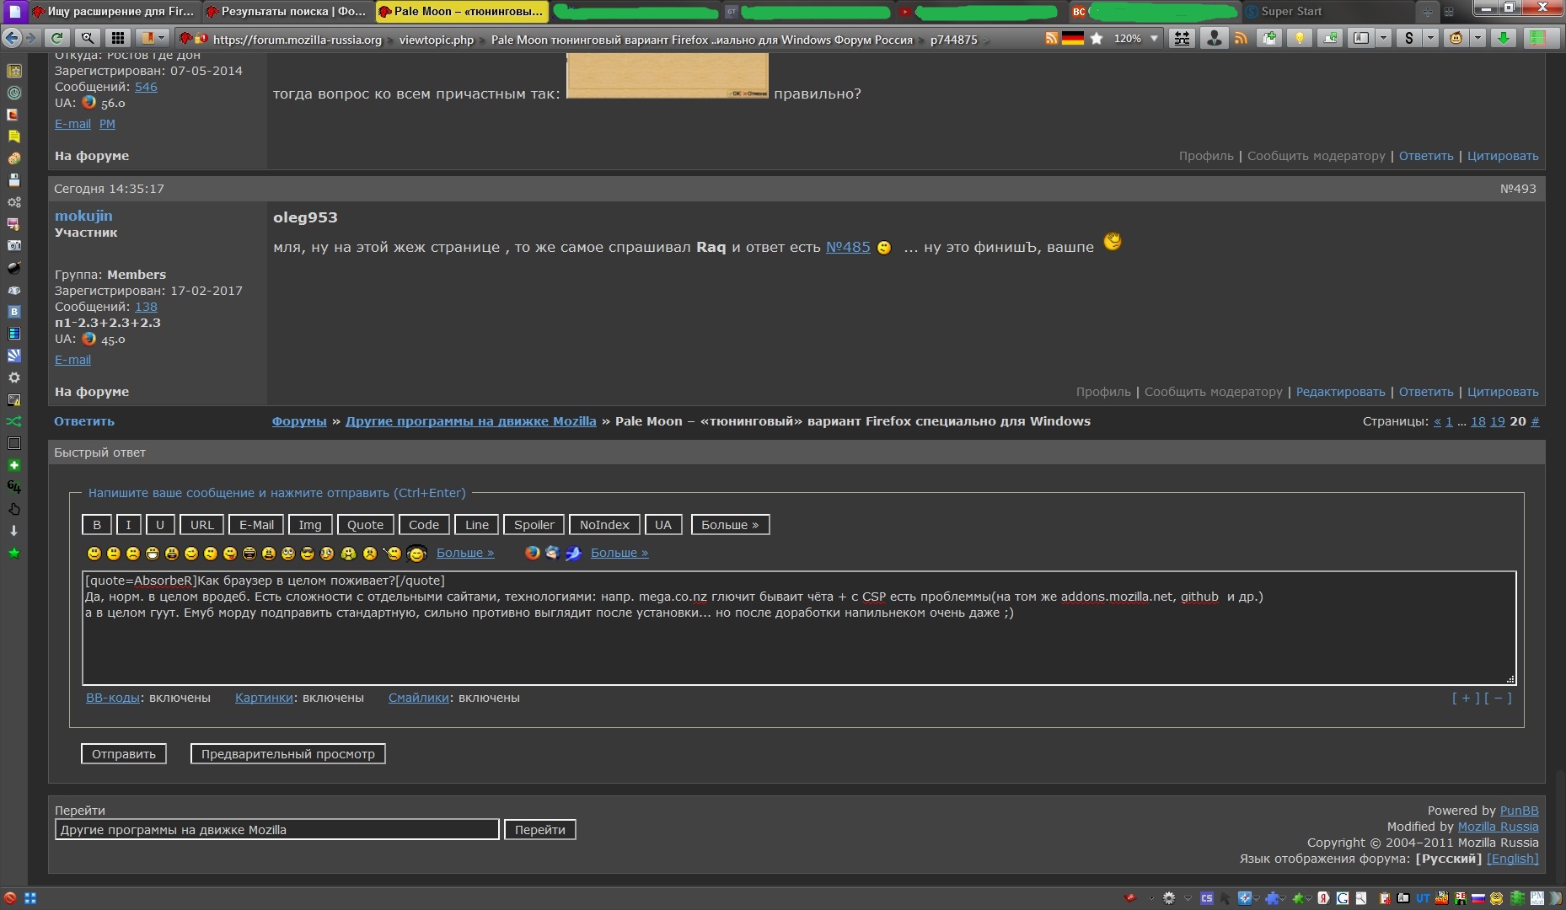Viewport: 1566px width, 910px height.
Task: Apply bold with the B button
Action: (x=97, y=525)
